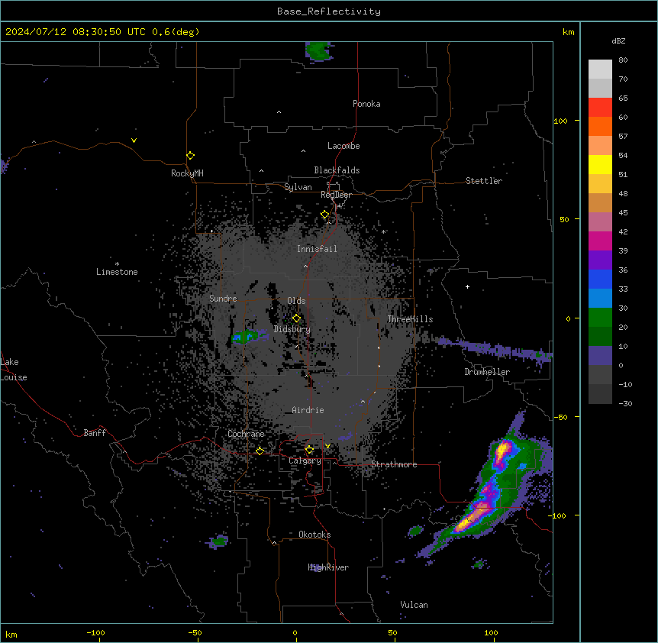Click the white plus marker north of Drumheller

[x=467, y=286]
